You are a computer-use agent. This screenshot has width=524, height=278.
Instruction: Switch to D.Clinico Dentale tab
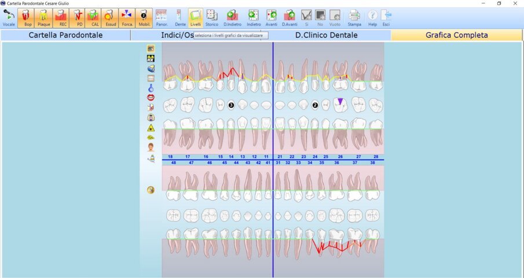326,35
